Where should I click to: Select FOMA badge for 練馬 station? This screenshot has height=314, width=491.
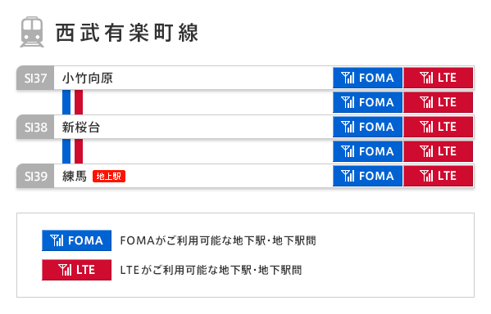[367, 176]
